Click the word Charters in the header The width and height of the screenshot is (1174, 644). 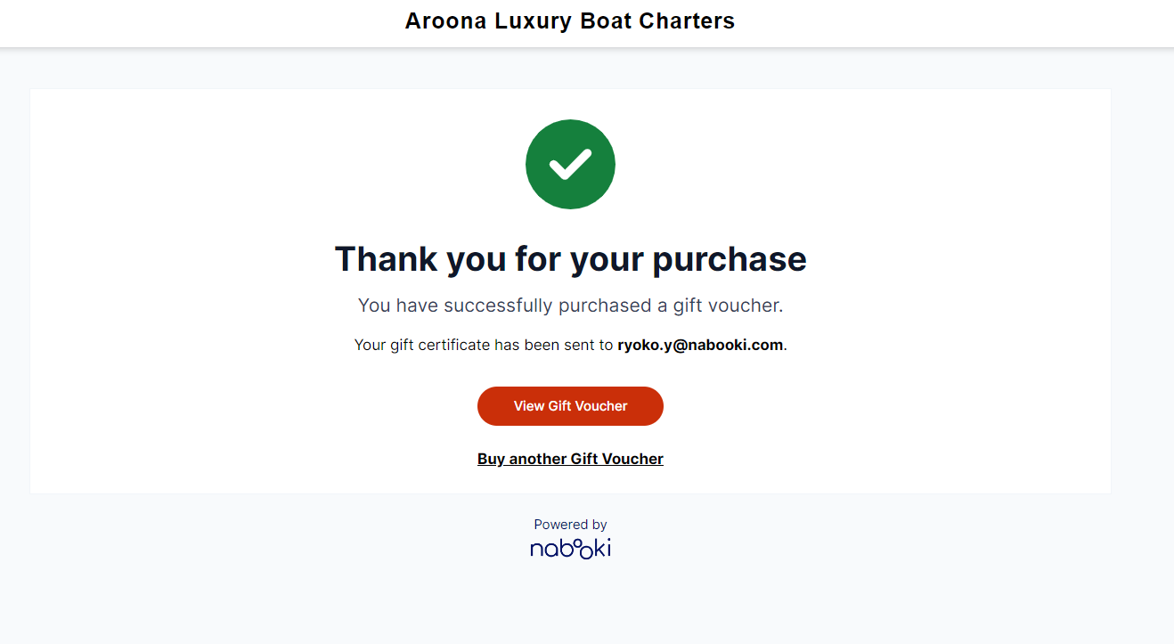click(x=691, y=21)
